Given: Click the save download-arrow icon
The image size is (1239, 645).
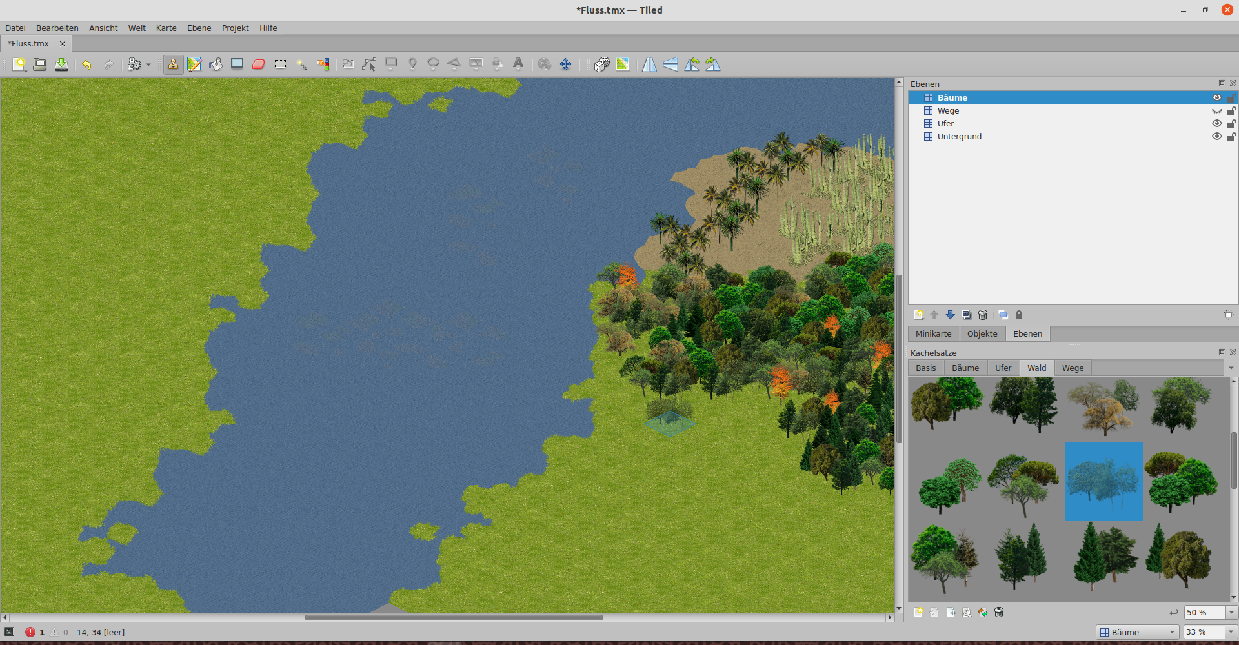Looking at the screenshot, I should [61, 64].
